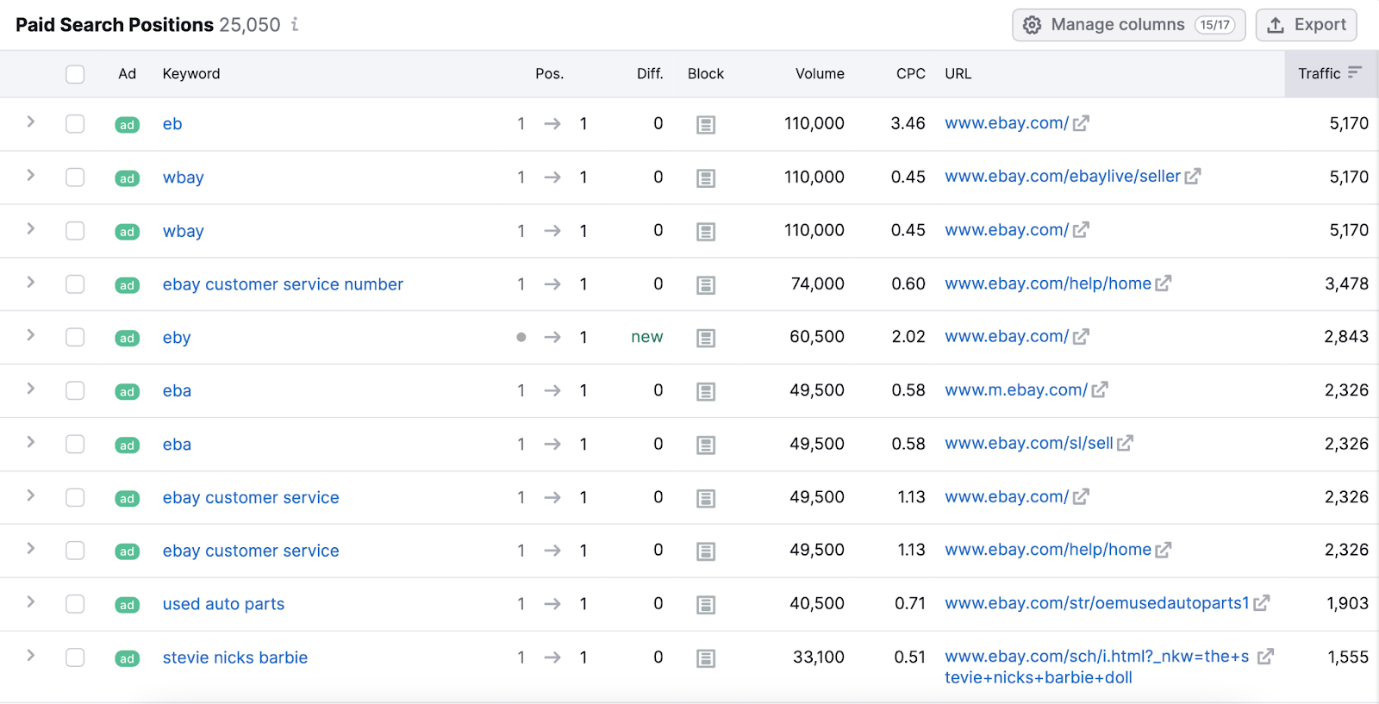The image size is (1379, 704).
Task: Open URL www.m.ebay.com/
Action: click(1016, 390)
